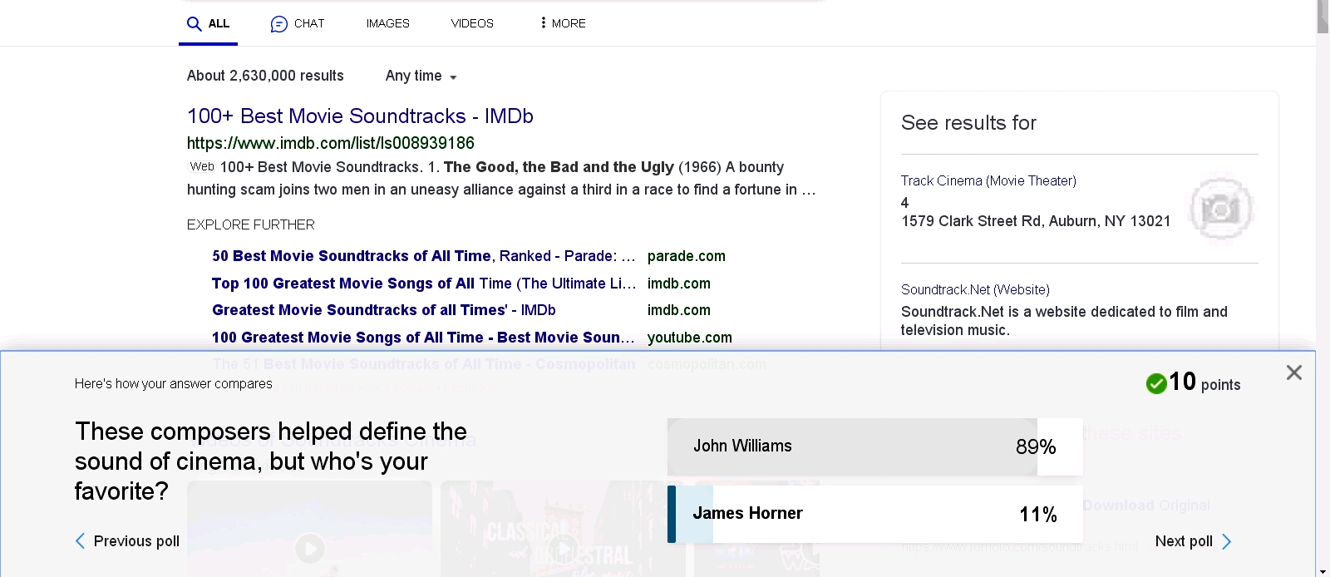Viewport: 1330px width, 577px height.
Task: Click the Soundtrack.Net website description text
Action: (x=1064, y=321)
